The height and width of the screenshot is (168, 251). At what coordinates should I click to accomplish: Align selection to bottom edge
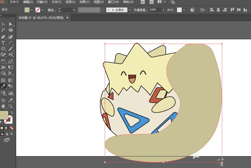click(x=245, y=10)
